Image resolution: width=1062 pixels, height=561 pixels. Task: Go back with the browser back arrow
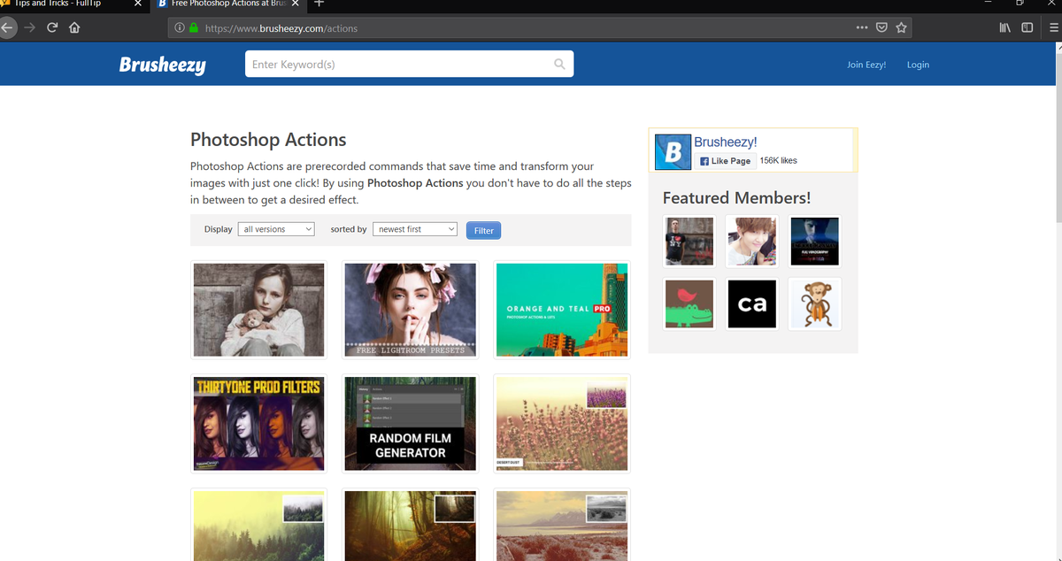pyautogui.click(x=6, y=27)
